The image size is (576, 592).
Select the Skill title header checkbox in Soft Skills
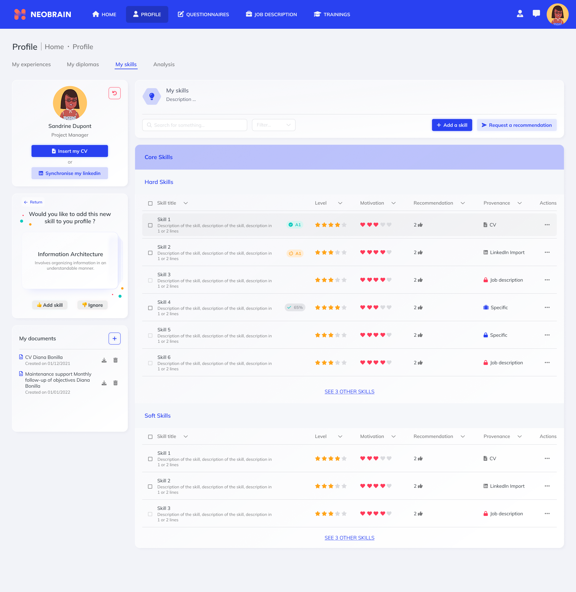point(150,436)
